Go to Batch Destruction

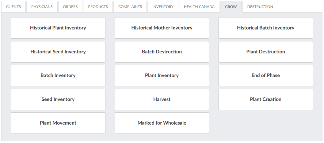[162, 52]
